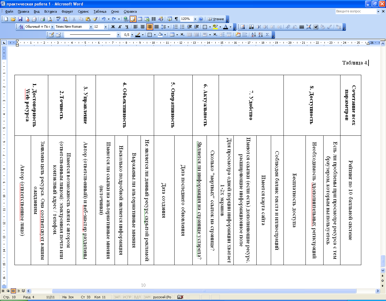Open the Формат menu
Screen dimensions: 386x301
click(x=67, y=11)
